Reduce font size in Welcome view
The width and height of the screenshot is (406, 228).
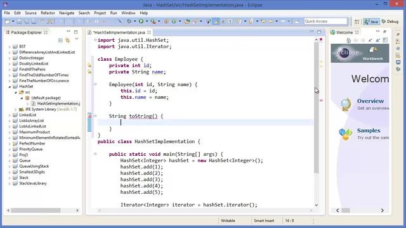(x=370, y=41)
